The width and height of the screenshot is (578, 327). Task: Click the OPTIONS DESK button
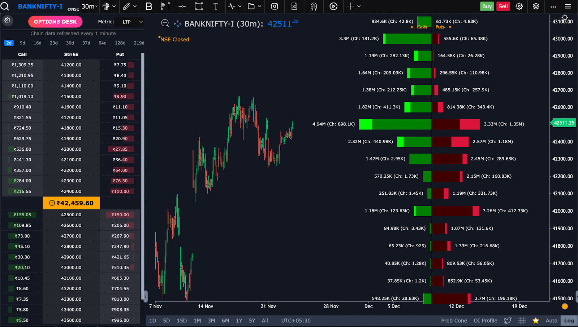(x=55, y=22)
